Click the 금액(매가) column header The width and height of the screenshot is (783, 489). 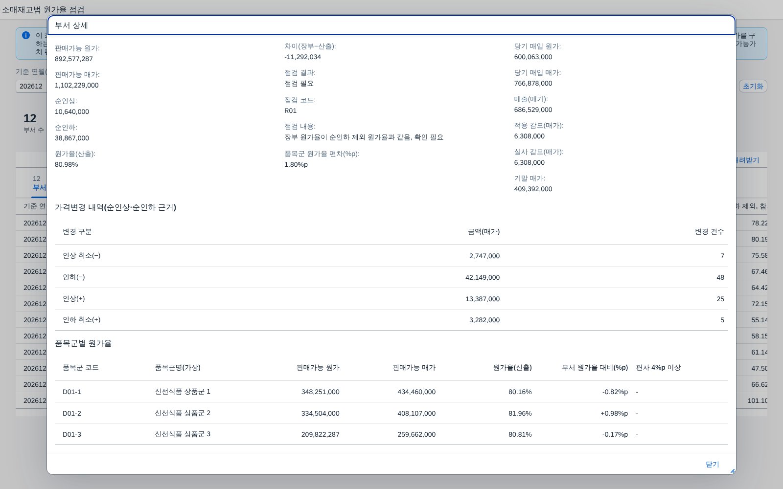point(484,232)
